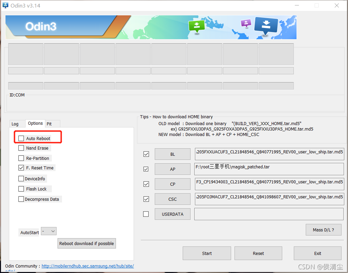Start the flashing process
Image resolution: width=348 pixels, height=273 pixels.
[207, 253]
